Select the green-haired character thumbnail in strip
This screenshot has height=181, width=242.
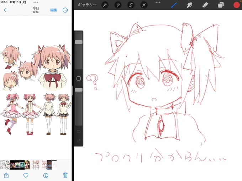pos(7,165)
